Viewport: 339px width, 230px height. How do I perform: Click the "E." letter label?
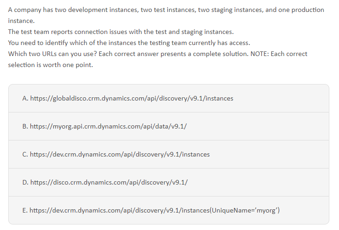pyautogui.click(x=25, y=210)
